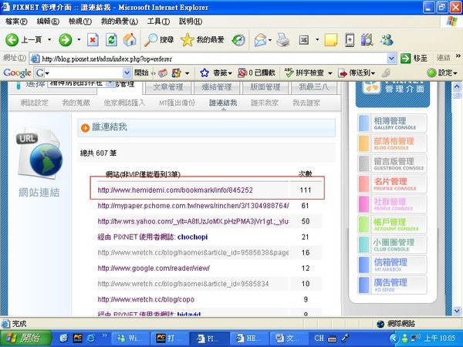
Task: Click 傳送到 send-to button
Action: point(357,73)
